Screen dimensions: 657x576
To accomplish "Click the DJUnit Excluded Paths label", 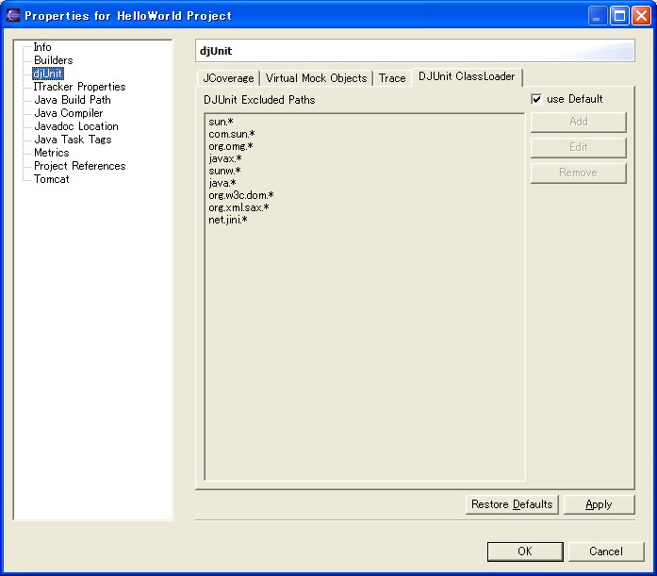I will click(259, 100).
